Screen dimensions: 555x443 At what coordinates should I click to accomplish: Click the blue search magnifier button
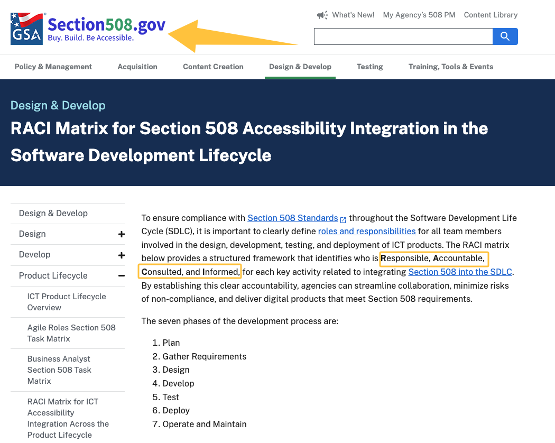(505, 36)
